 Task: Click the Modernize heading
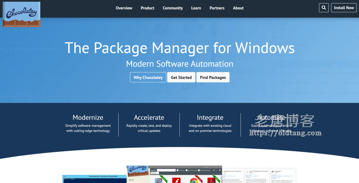pyautogui.click(x=88, y=118)
